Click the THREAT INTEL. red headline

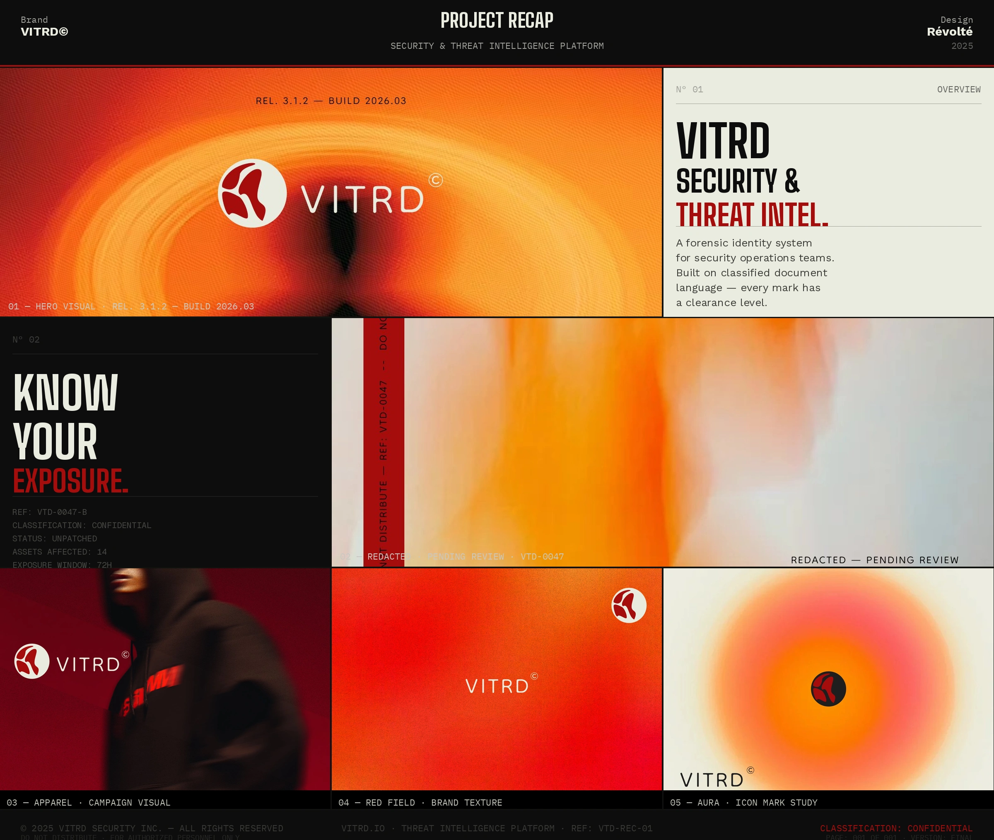[x=752, y=215]
